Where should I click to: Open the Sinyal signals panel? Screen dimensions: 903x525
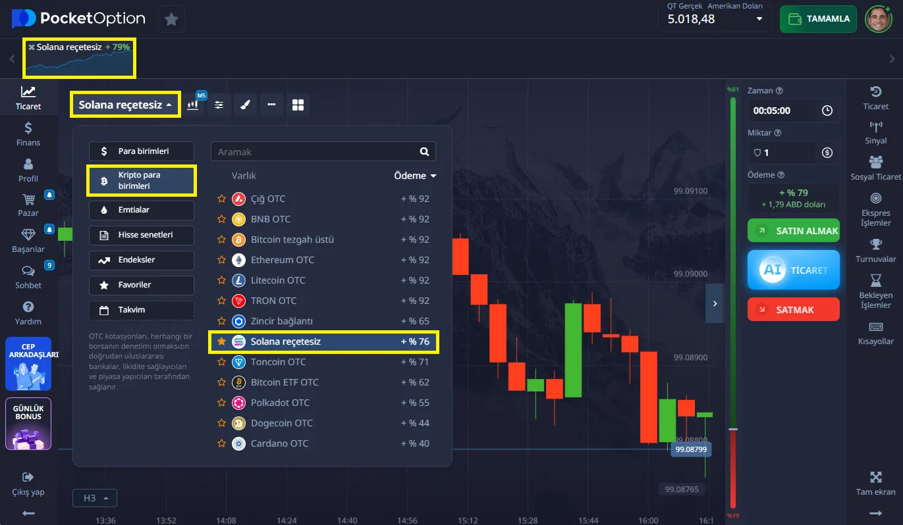tap(875, 133)
